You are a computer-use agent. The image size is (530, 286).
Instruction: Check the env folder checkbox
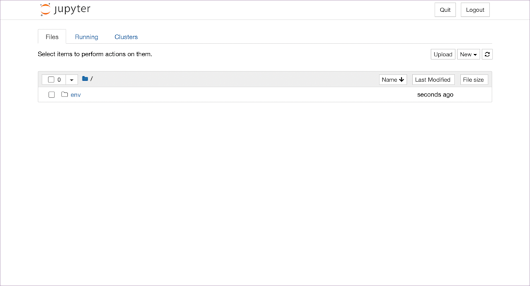(x=52, y=94)
